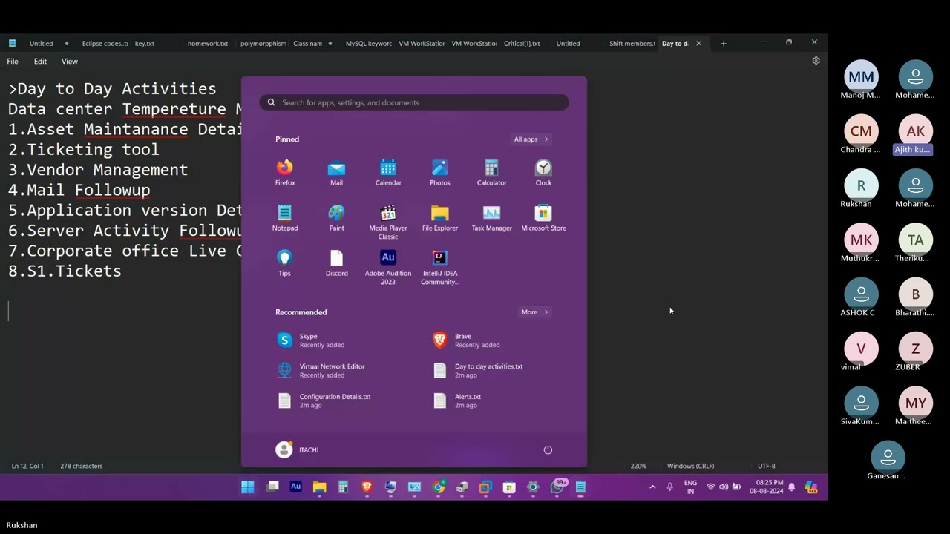950x534 pixels.
Task: Launch Discord from pinned apps
Action: coord(336,263)
